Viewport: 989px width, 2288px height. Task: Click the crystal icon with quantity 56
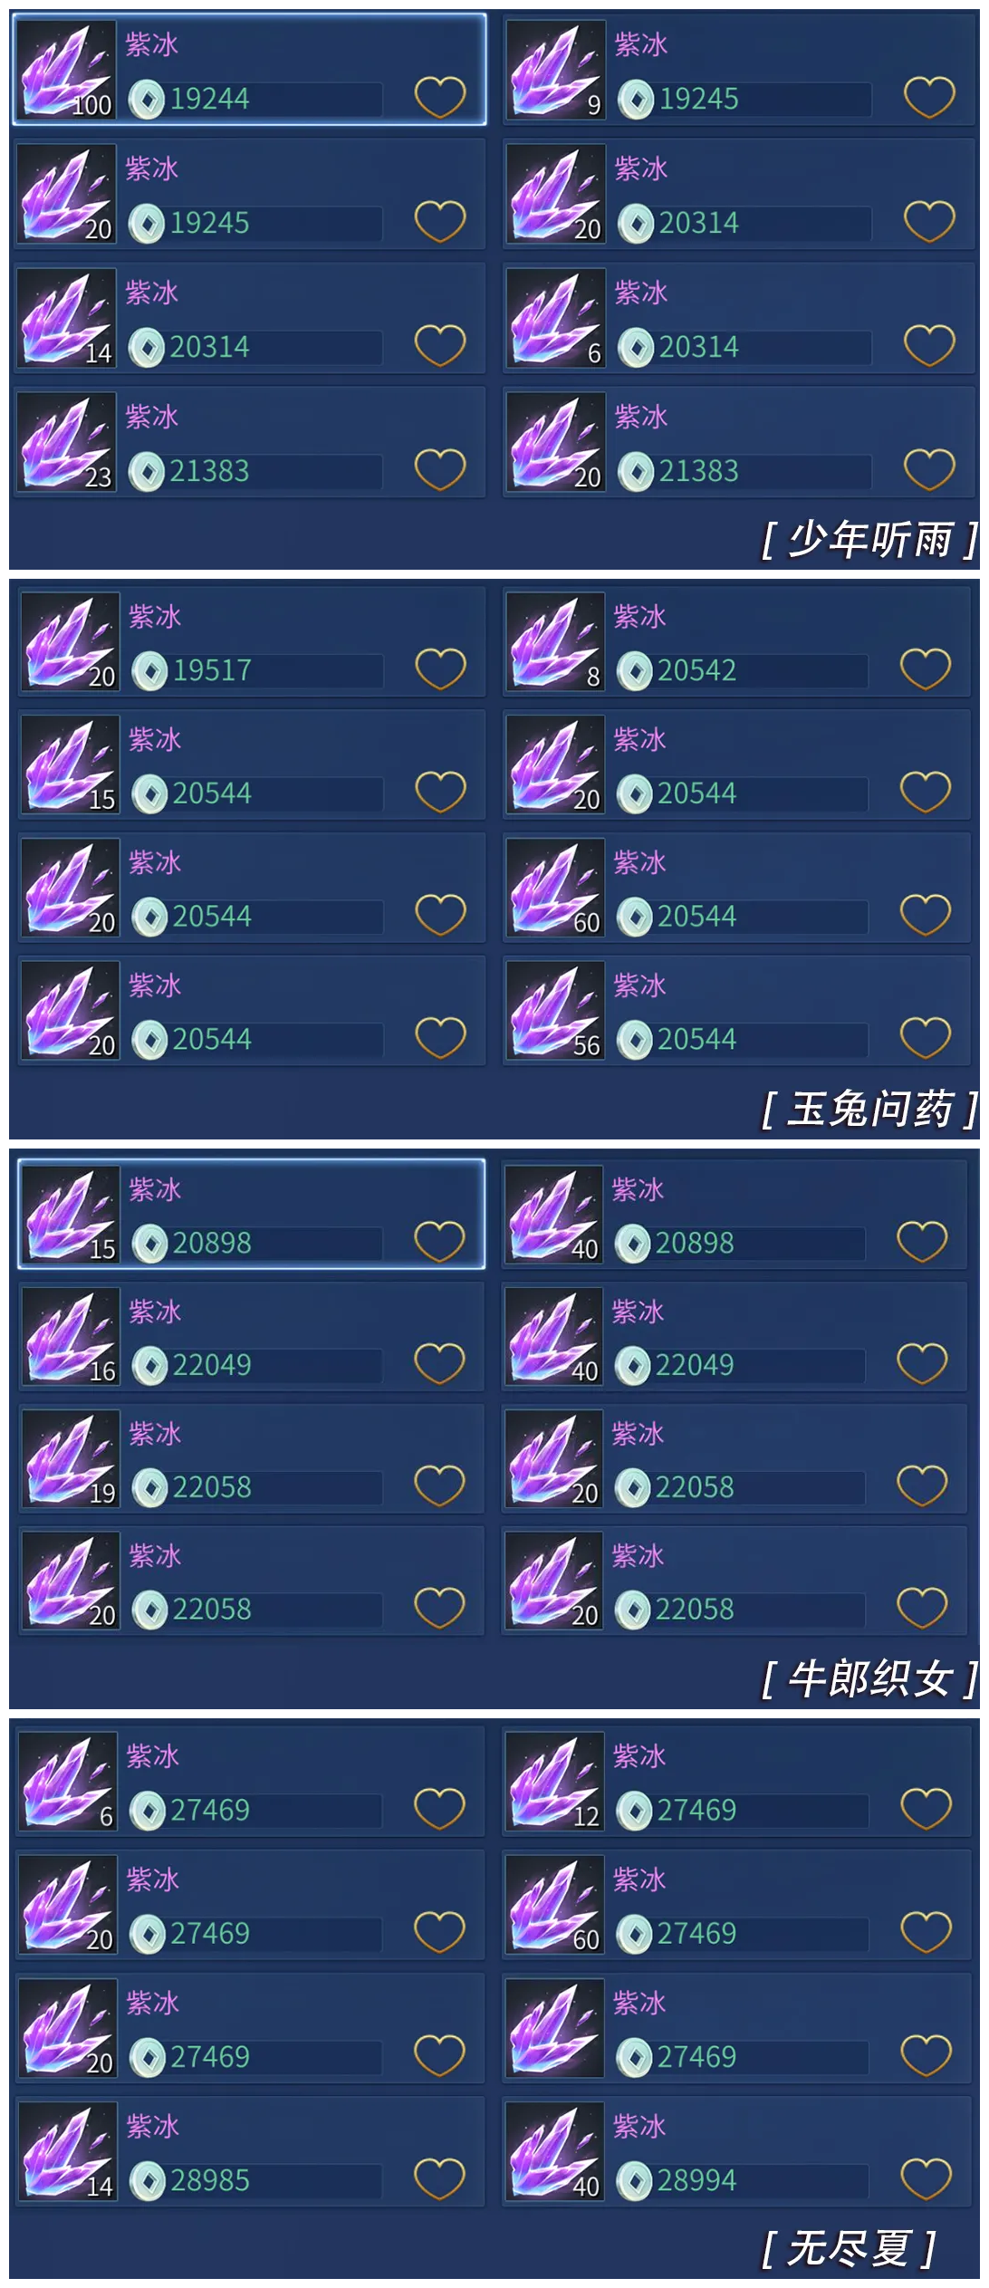(555, 1010)
